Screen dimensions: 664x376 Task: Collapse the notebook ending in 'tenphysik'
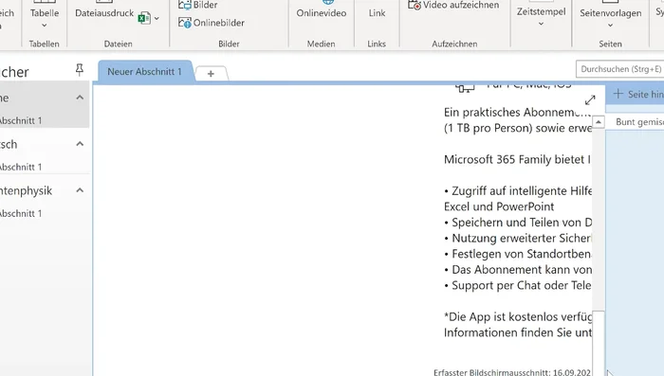point(80,190)
